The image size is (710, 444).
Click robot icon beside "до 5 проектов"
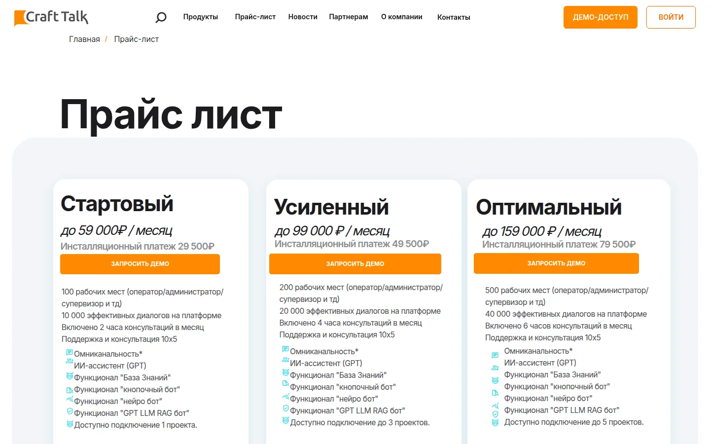click(495, 423)
